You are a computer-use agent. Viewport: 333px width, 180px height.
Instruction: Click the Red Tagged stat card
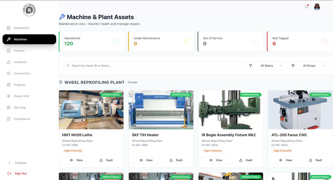pos(300,41)
